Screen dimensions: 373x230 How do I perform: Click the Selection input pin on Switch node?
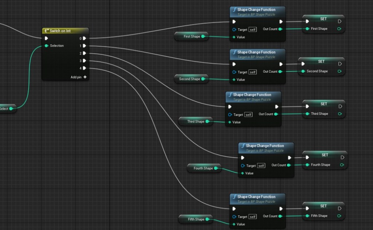tap(47, 46)
